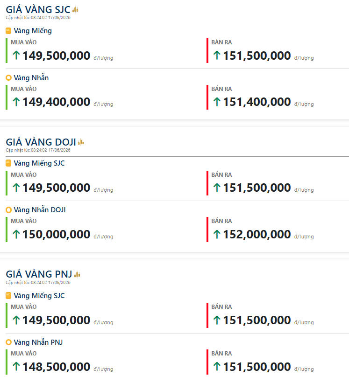Open the GIÁ VÀNG SJC heading
Viewport: 349px width, 383px height.
point(38,9)
